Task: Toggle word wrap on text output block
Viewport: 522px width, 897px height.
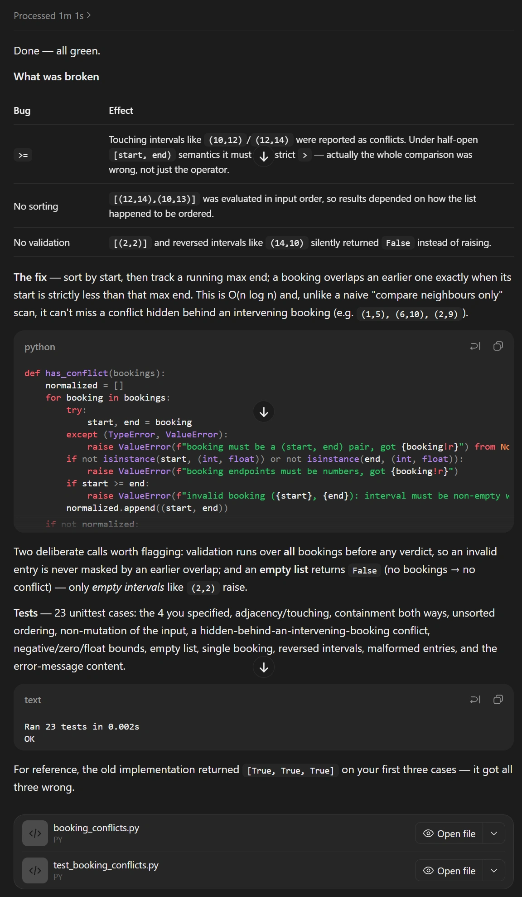Action: pos(475,700)
